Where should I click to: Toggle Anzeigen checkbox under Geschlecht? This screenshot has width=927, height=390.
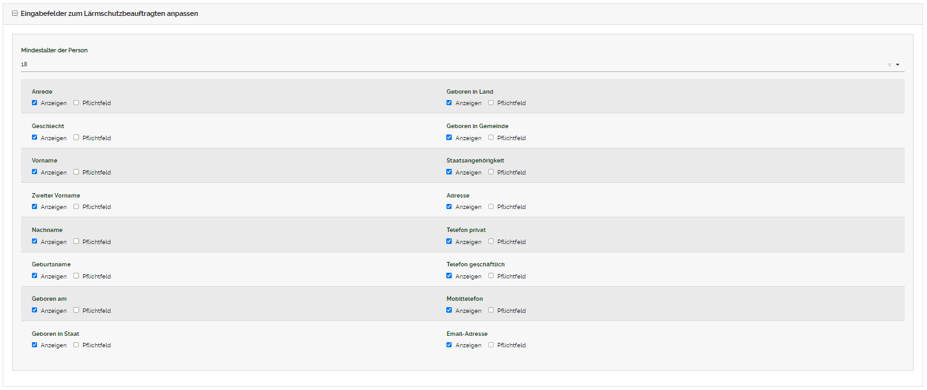[x=34, y=138]
